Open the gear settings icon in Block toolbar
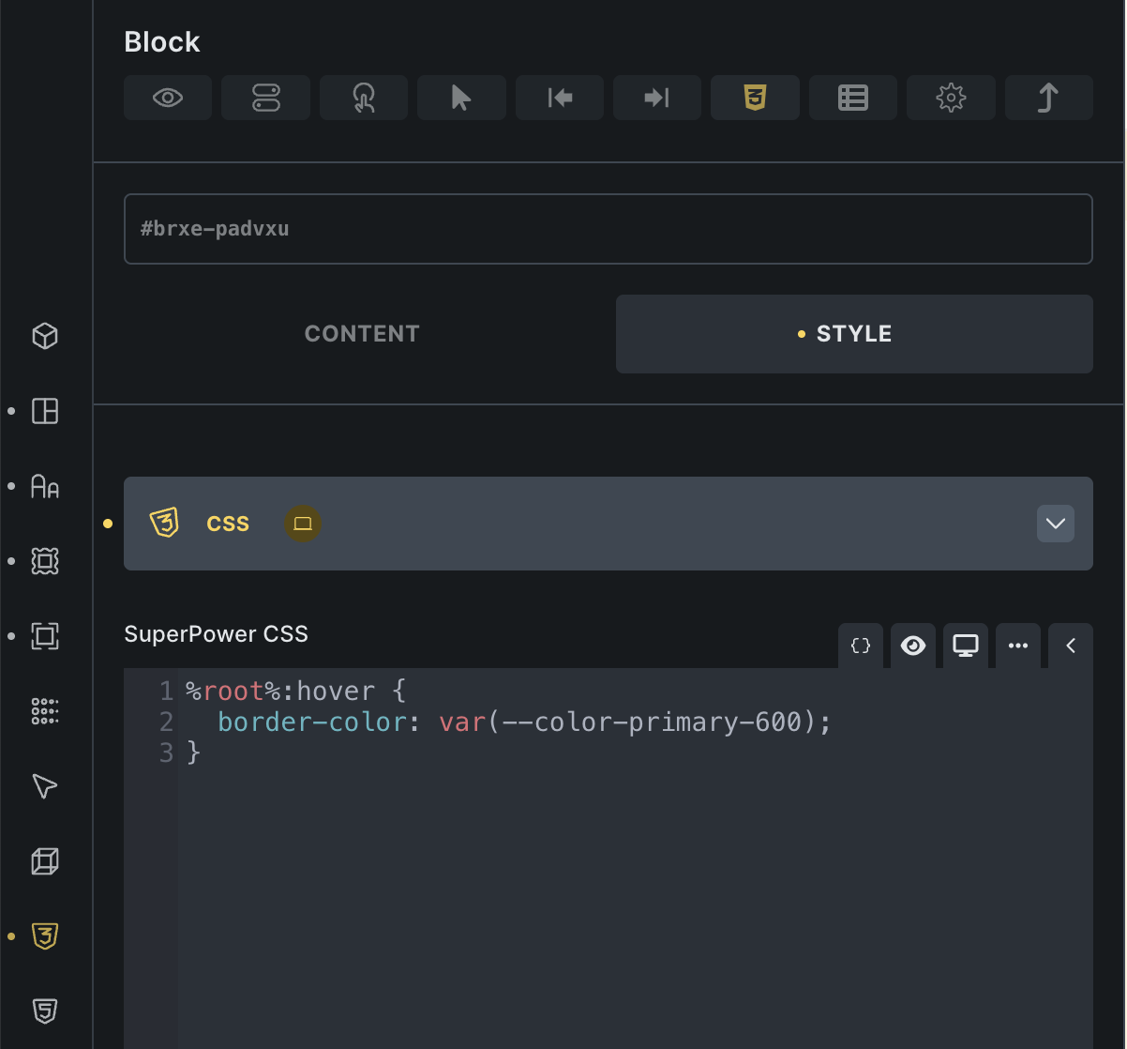 (x=951, y=98)
